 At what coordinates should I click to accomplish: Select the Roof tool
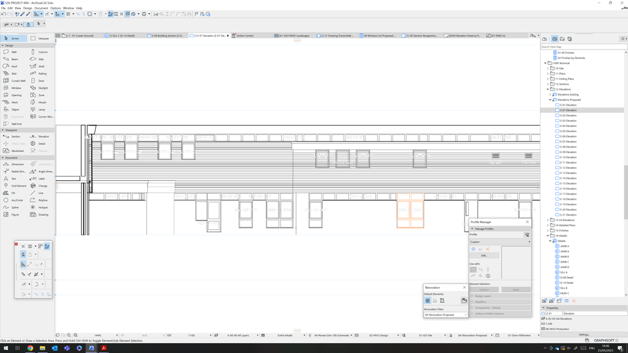(13, 67)
